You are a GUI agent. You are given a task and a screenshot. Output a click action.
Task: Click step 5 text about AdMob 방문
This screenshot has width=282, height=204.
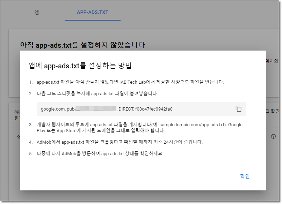(100, 153)
